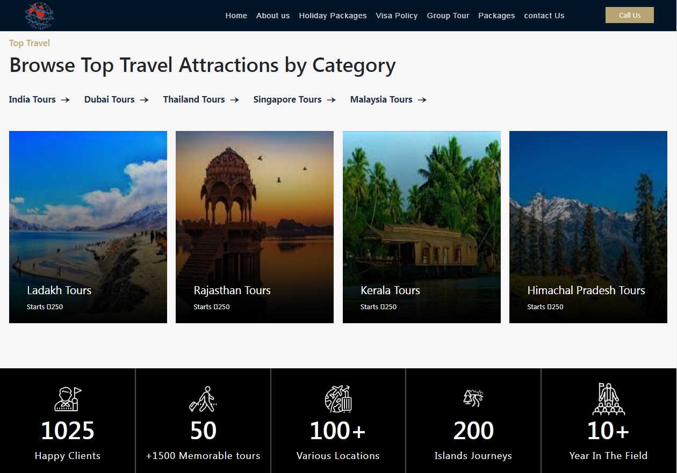Click the Happy Clients guide icon
The image size is (677, 473).
(68, 399)
